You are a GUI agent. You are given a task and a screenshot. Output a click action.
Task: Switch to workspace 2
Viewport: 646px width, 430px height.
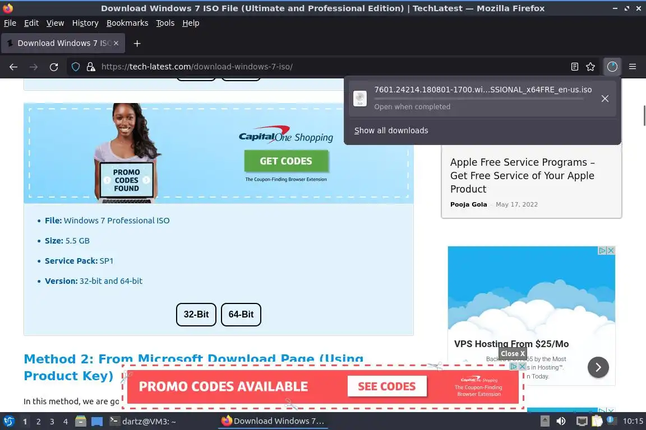coord(38,422)
